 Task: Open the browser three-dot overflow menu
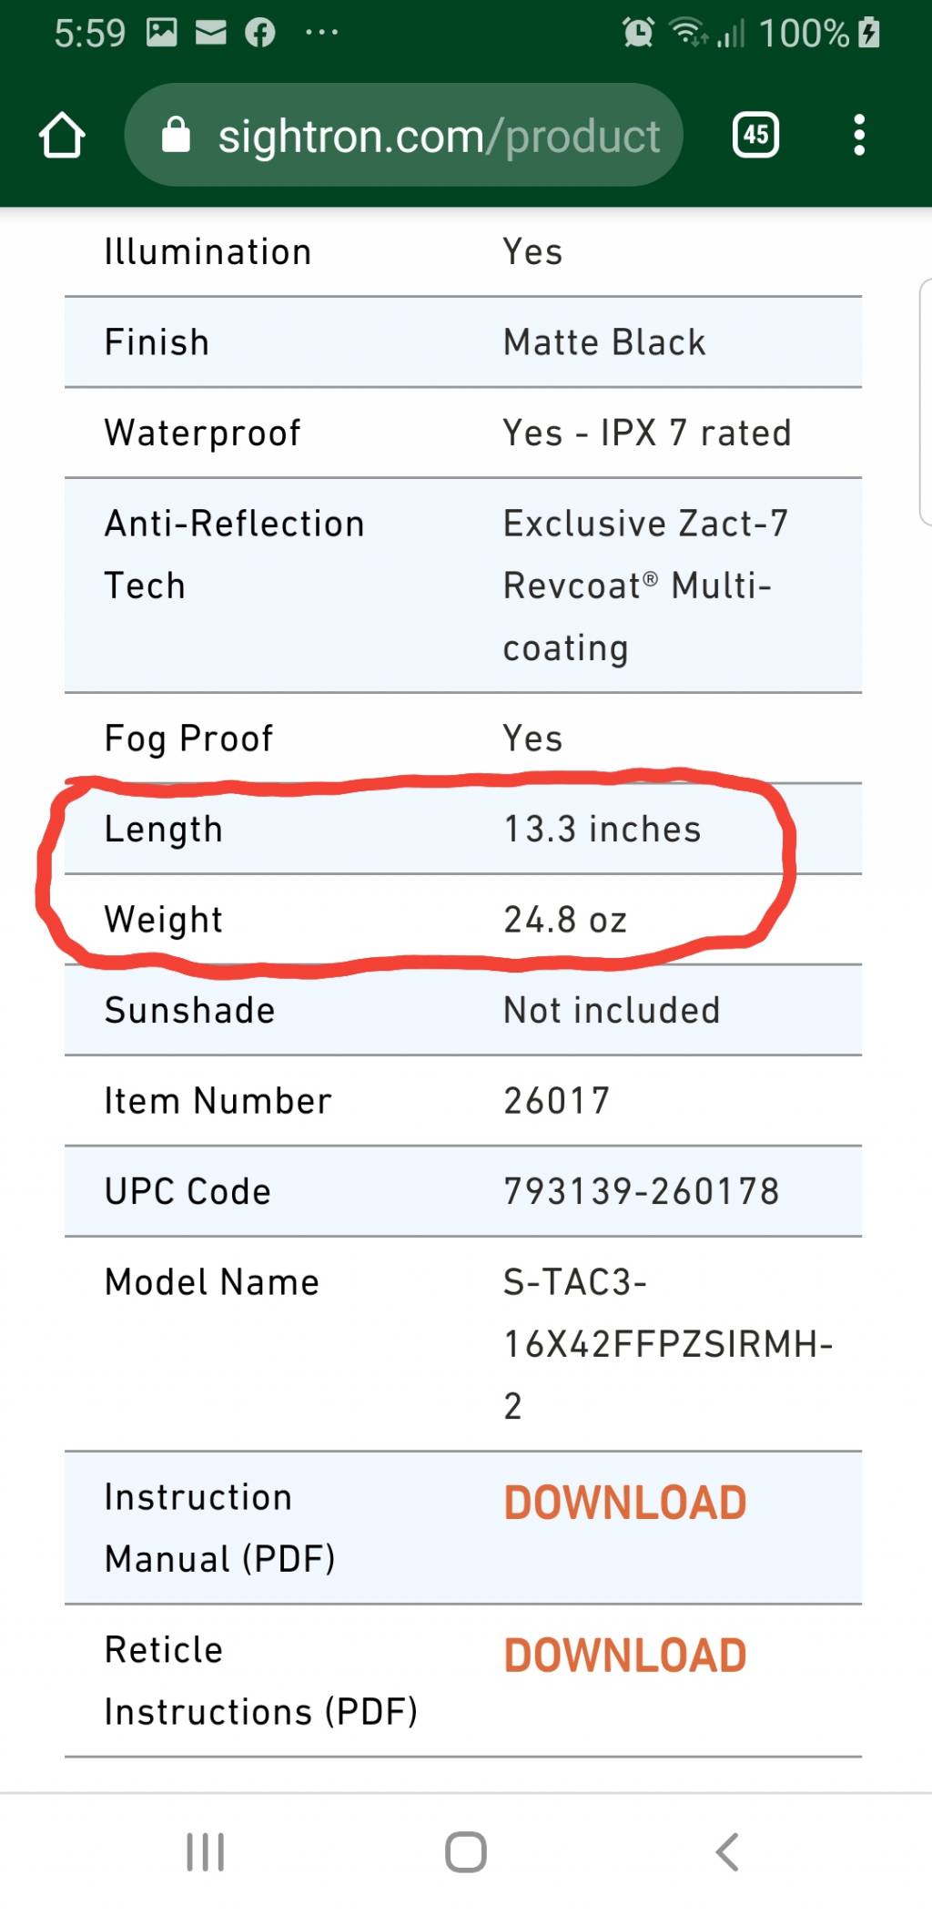pyautogui.click(x=858, y=135)
